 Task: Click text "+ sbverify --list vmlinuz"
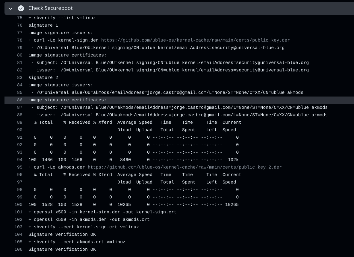click(x=62, y=18)
